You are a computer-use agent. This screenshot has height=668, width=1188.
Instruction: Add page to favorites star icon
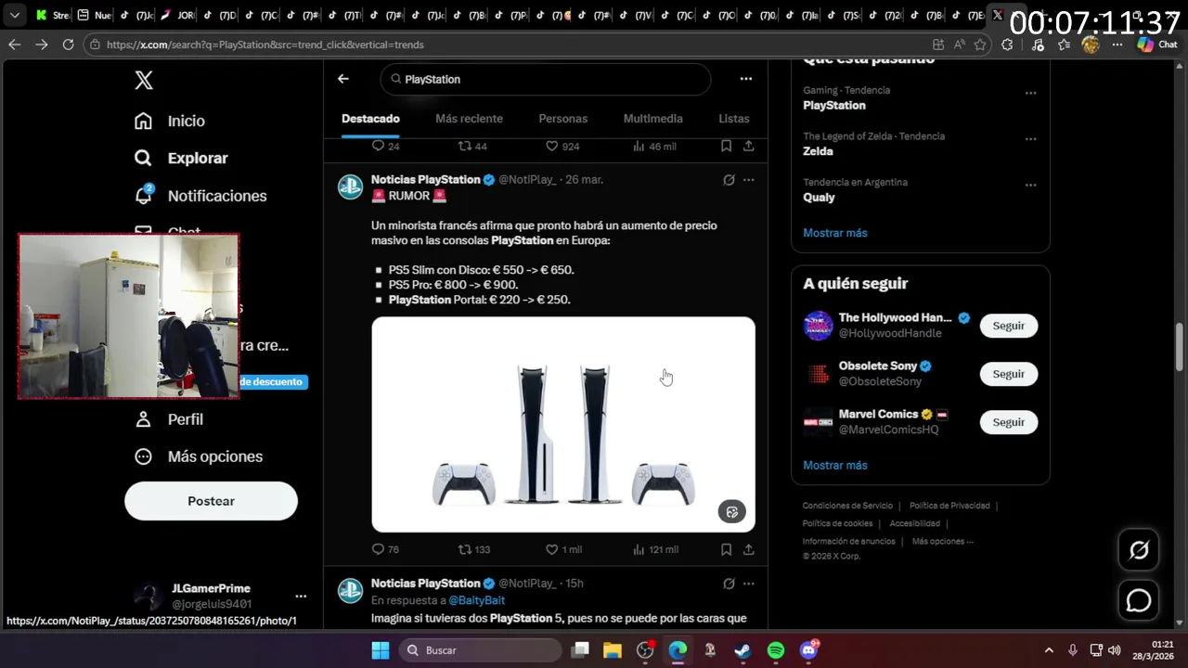click(x=980, y=45)
